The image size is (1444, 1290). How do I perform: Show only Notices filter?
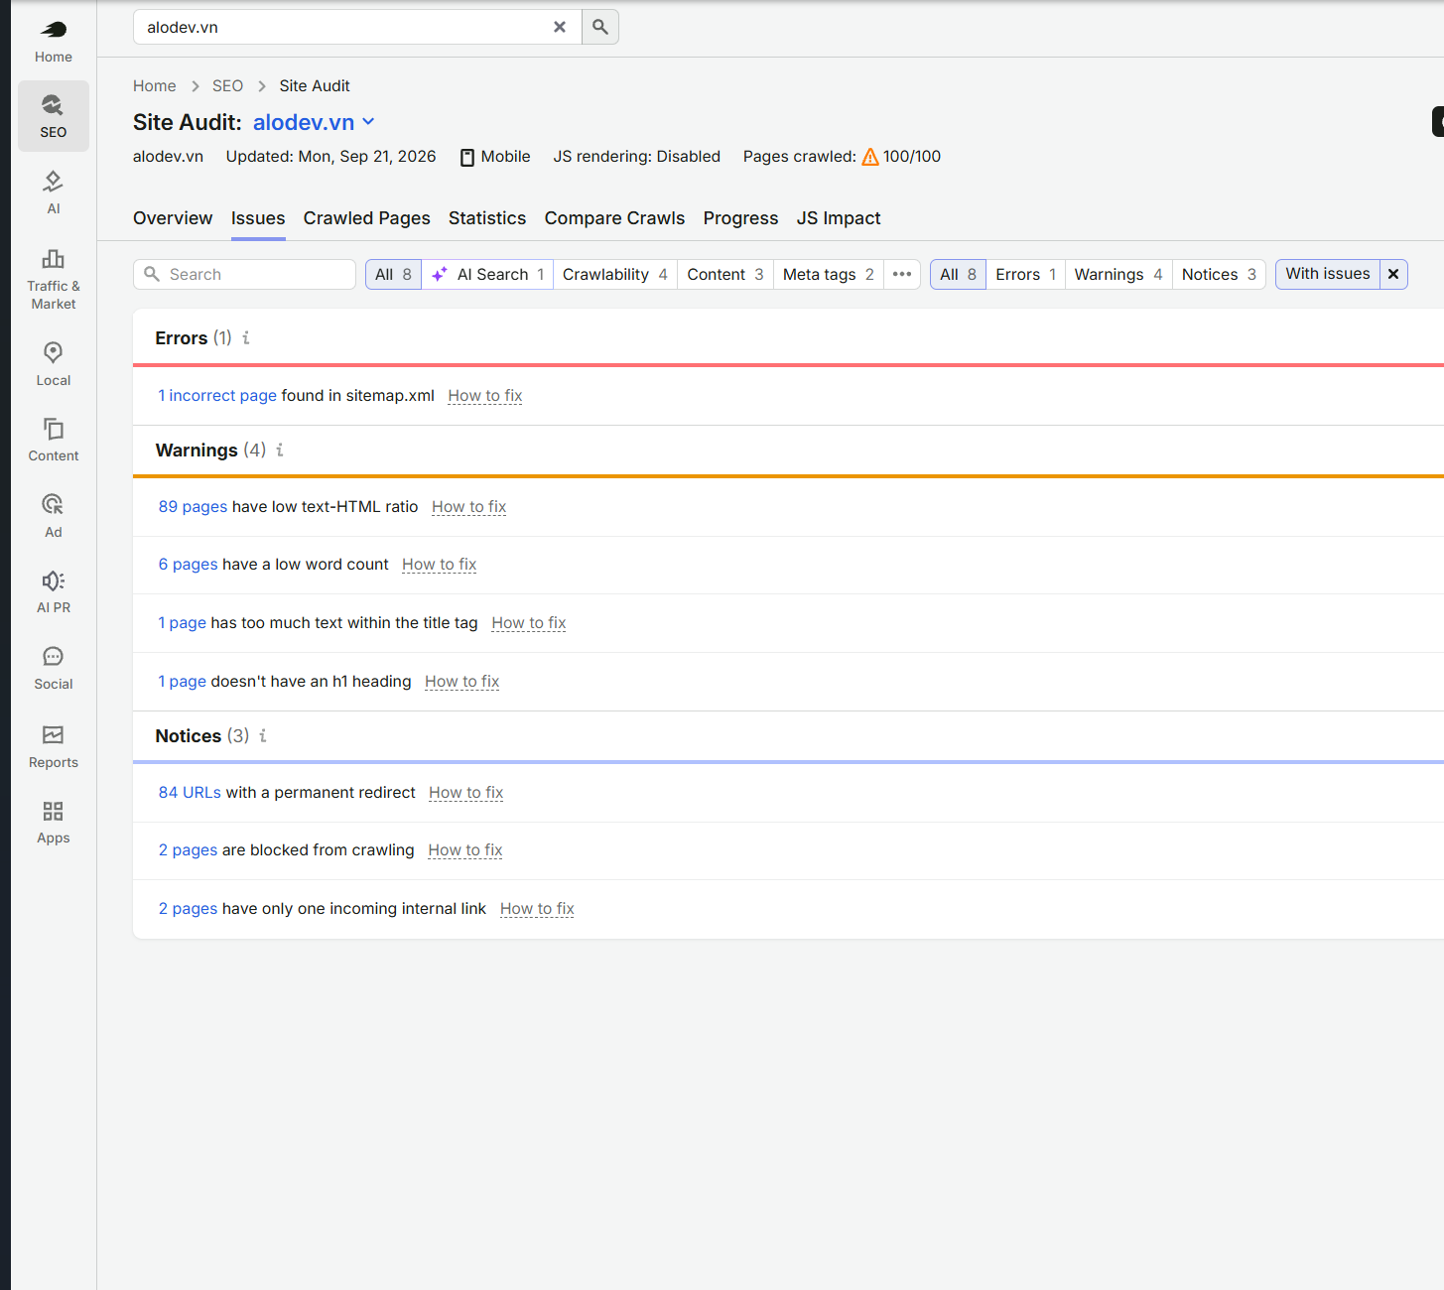tap(1219, 274)
